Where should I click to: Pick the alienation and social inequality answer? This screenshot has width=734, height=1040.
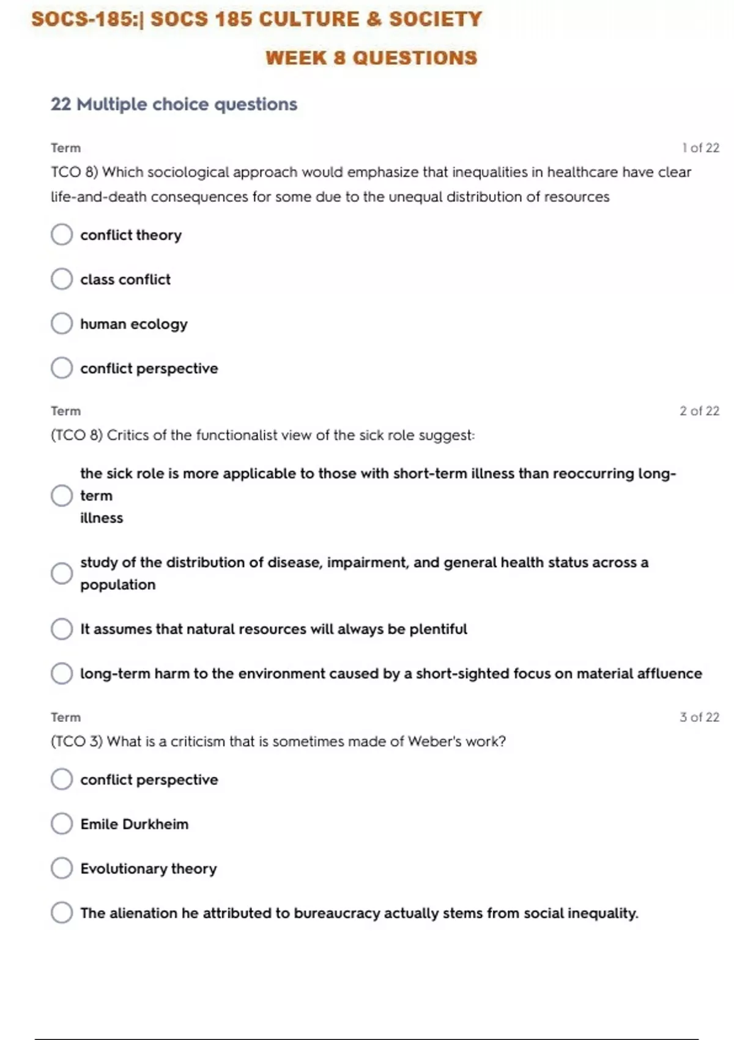[x=62, y=913]
